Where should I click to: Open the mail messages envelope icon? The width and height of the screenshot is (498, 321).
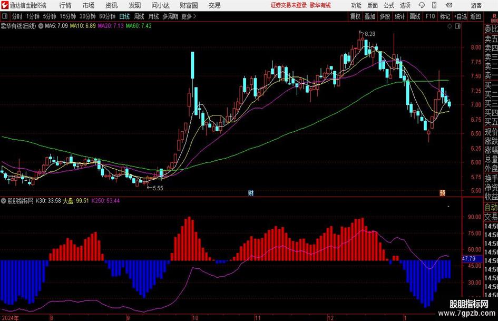tap(449, 5)
